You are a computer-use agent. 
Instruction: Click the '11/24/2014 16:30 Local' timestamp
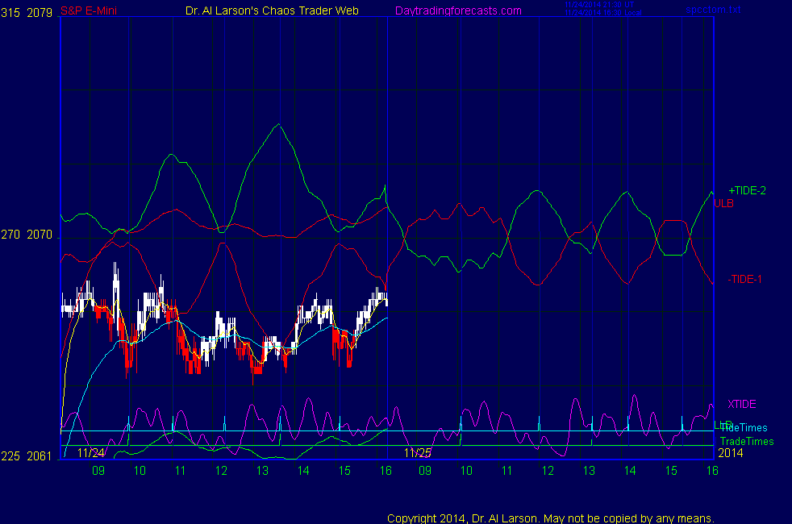[x=603, y=13]
